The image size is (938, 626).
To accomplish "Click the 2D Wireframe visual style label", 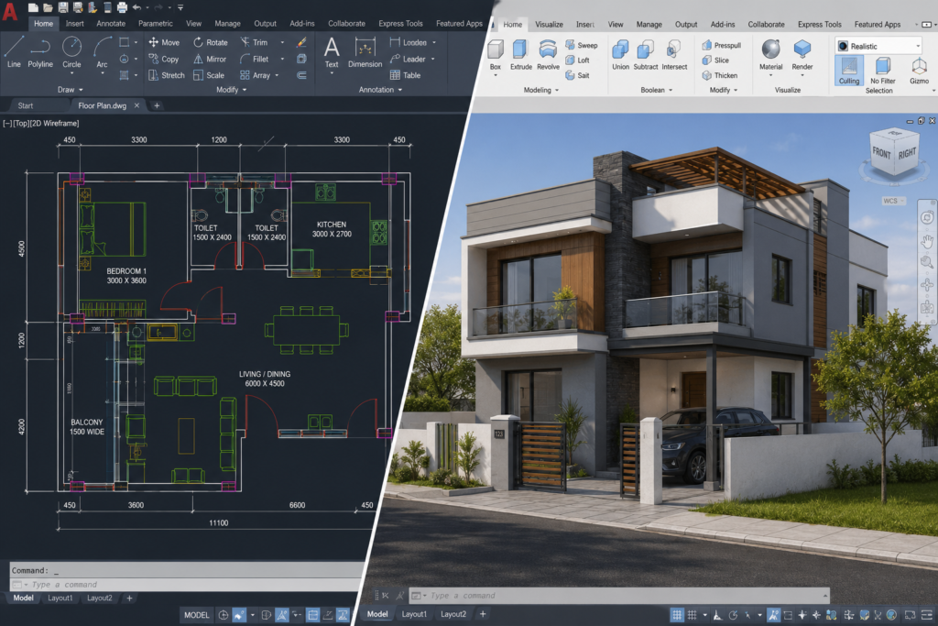I will click(x=54, y=124).
